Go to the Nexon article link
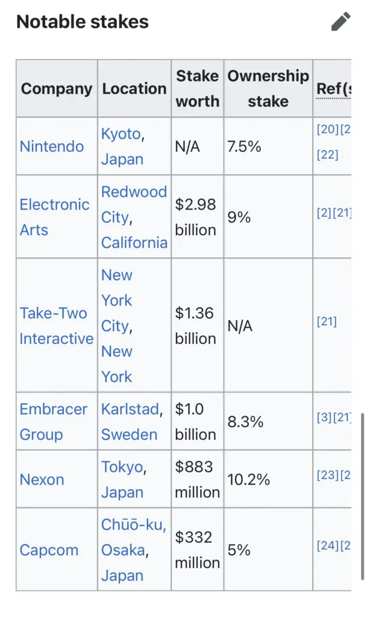 (42, 480)
